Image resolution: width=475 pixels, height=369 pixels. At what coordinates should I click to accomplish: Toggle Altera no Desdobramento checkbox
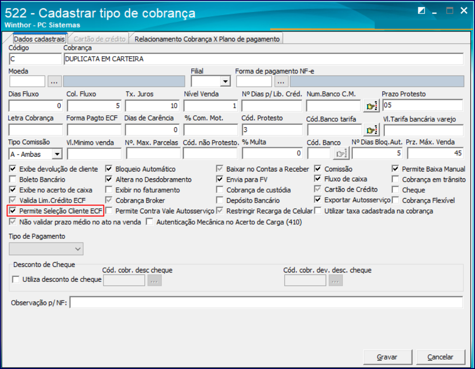[109, 179]
